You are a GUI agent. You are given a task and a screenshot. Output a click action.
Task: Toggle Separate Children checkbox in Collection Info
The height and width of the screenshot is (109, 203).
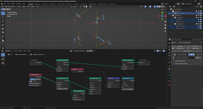[x=31, y=83]
